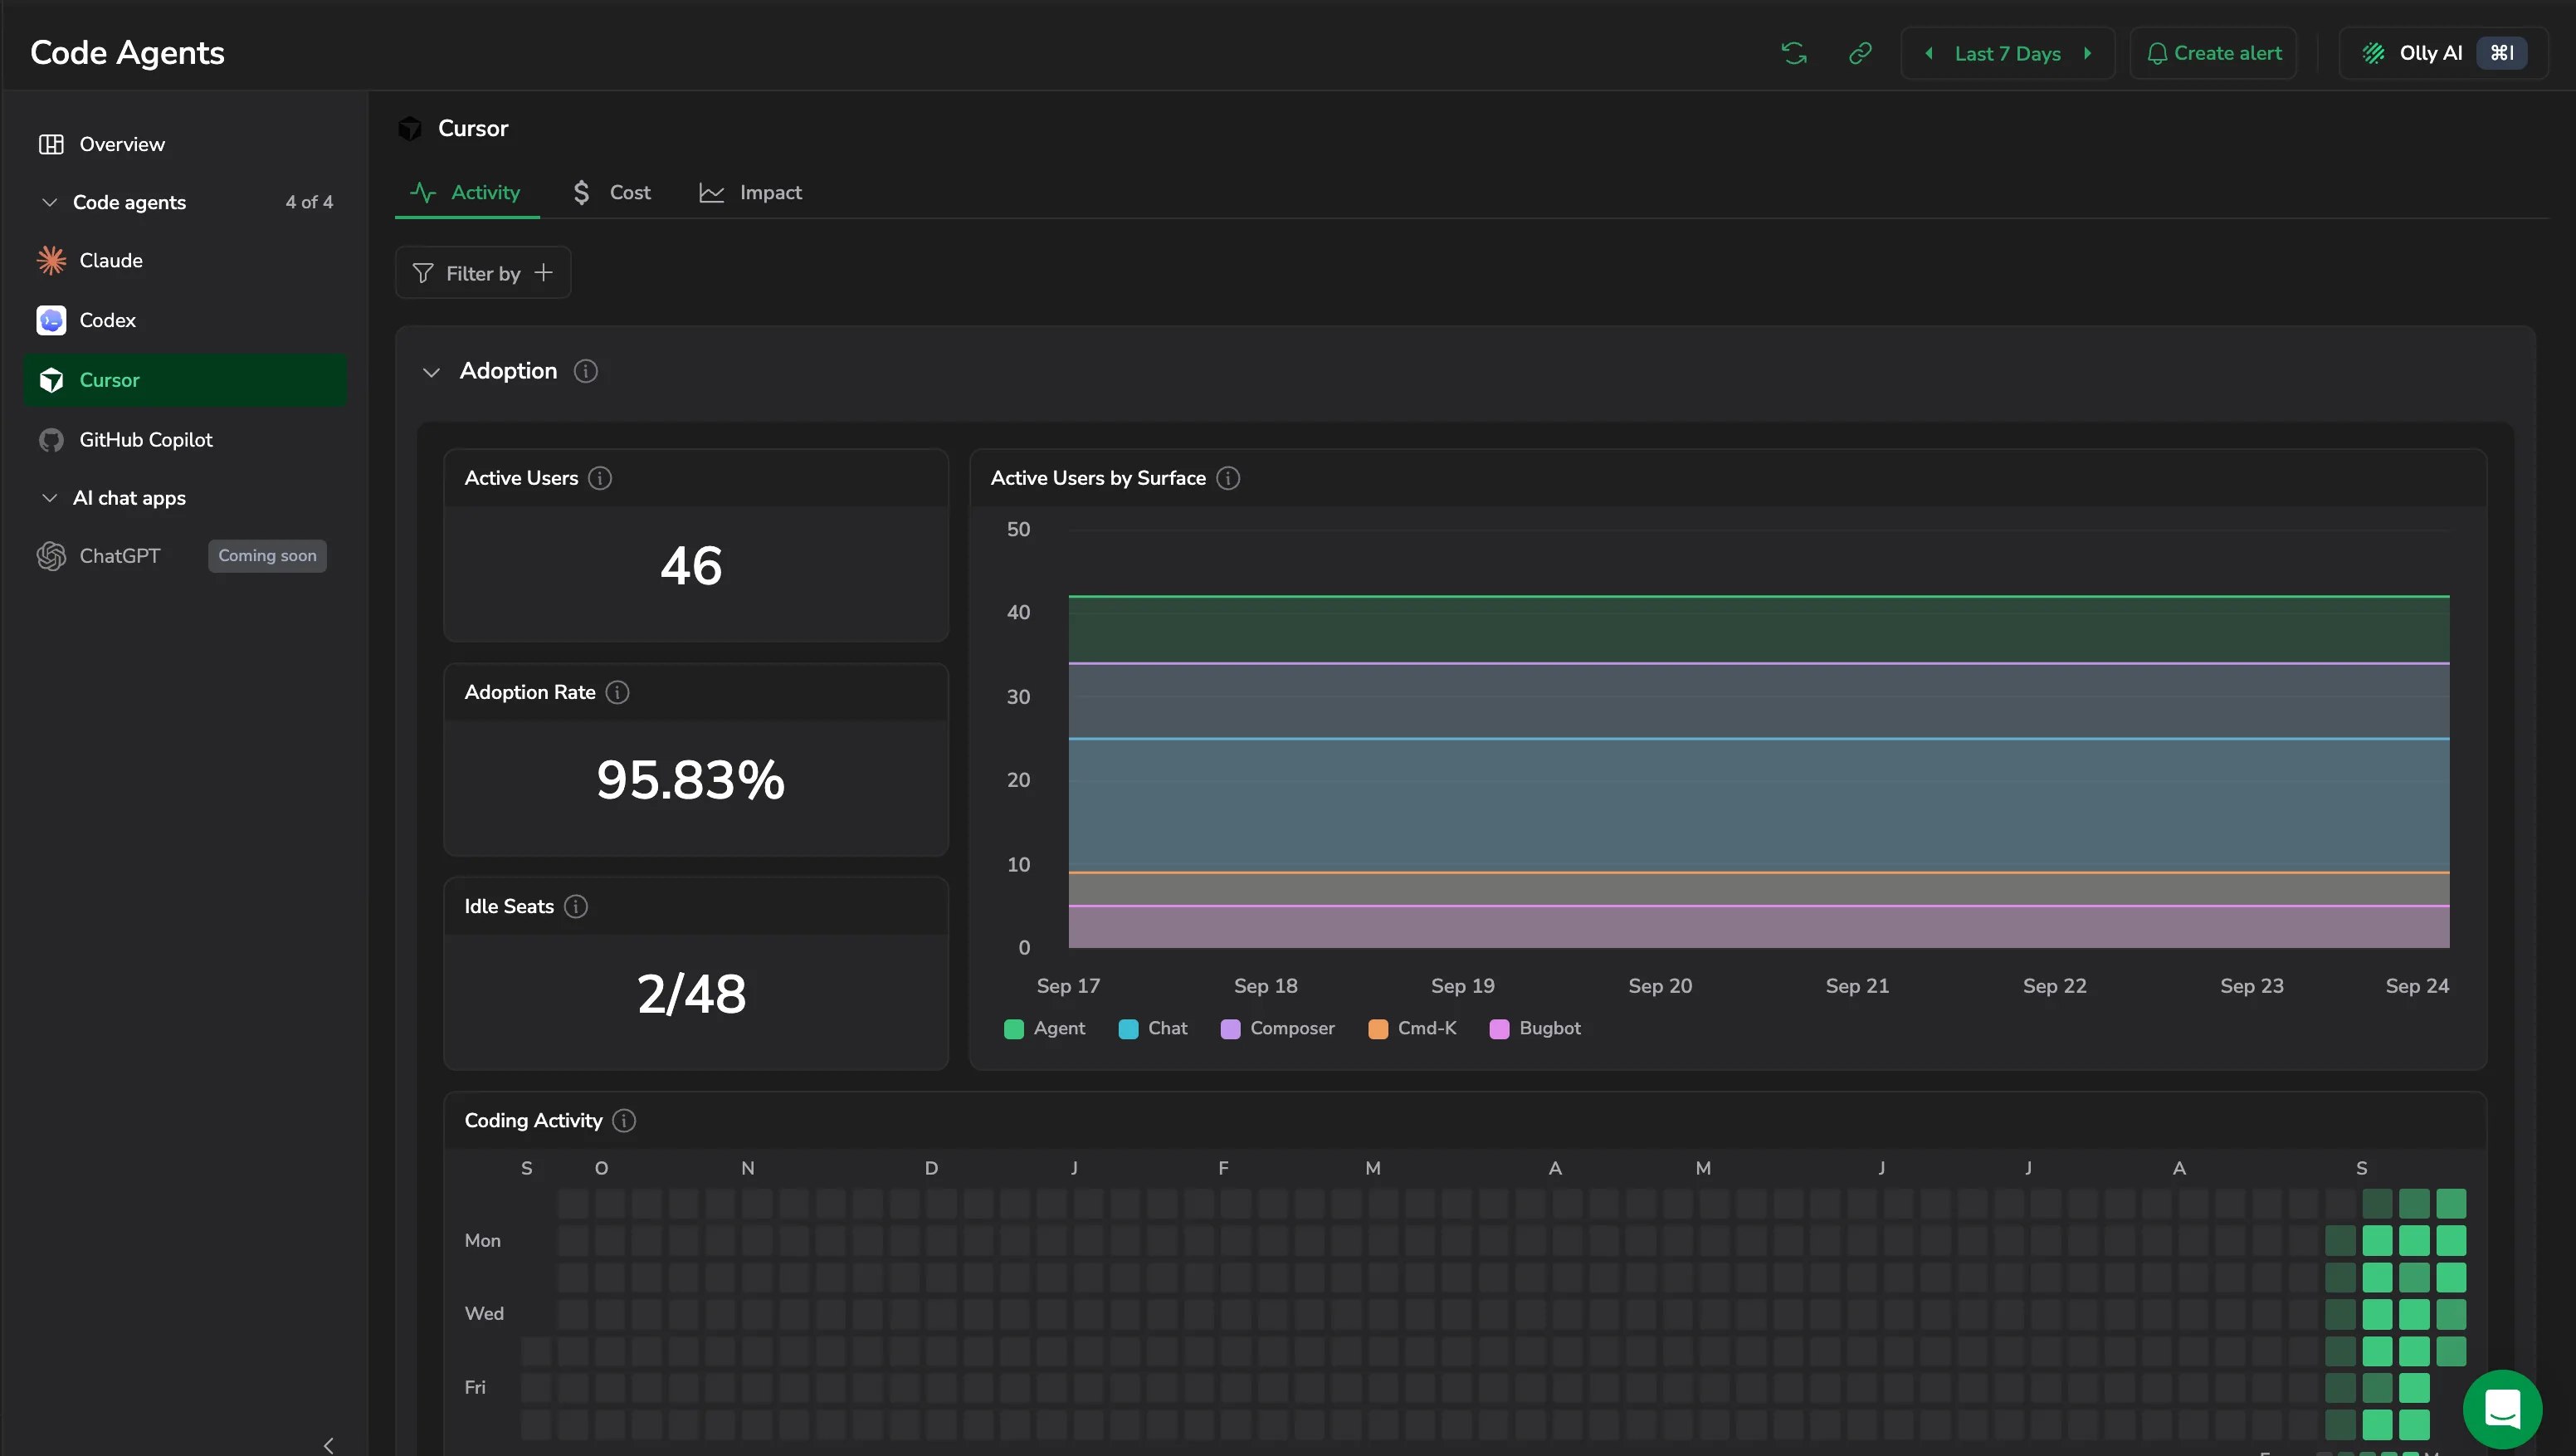The width and height of the screenshot is (2576, 1456).
Task: Click the Adoption Rate value 95.83%
Action: click(691, 780)
